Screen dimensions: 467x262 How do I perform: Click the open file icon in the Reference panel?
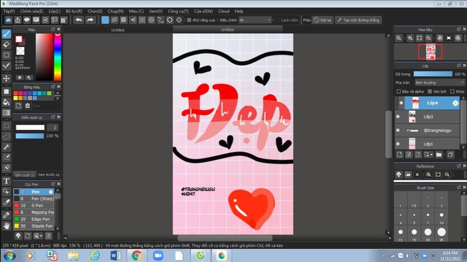click(x=408, y=175)
